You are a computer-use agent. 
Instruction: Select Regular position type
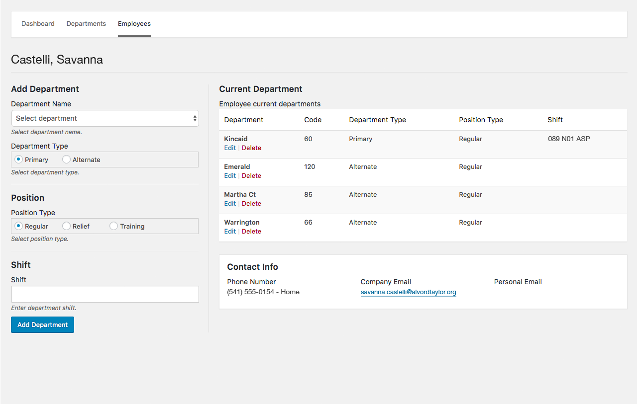tap(19, 226)
